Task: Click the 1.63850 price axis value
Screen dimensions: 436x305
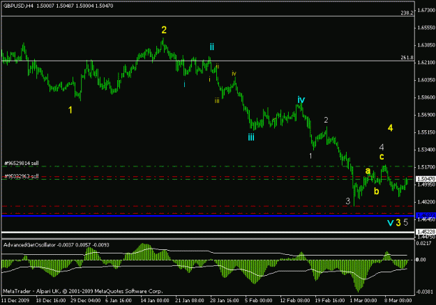Action: (x=426, y=45)
